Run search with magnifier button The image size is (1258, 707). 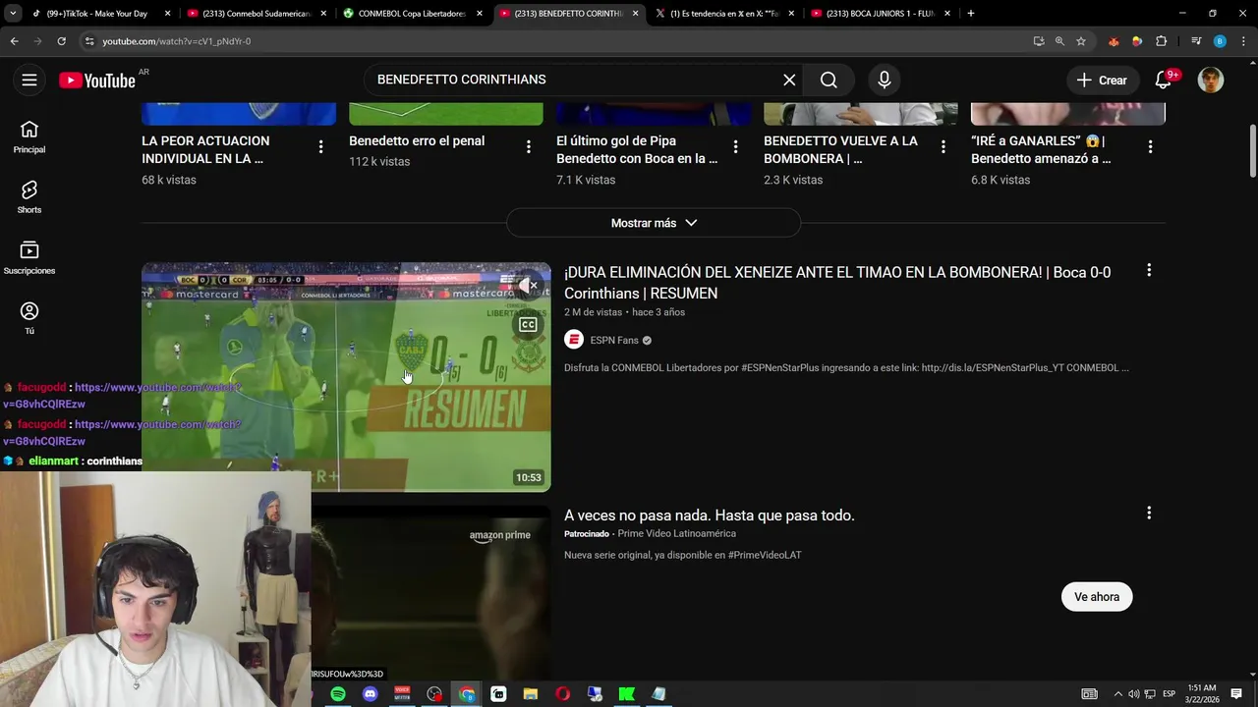pyautogui.click(x=829, y=80)
